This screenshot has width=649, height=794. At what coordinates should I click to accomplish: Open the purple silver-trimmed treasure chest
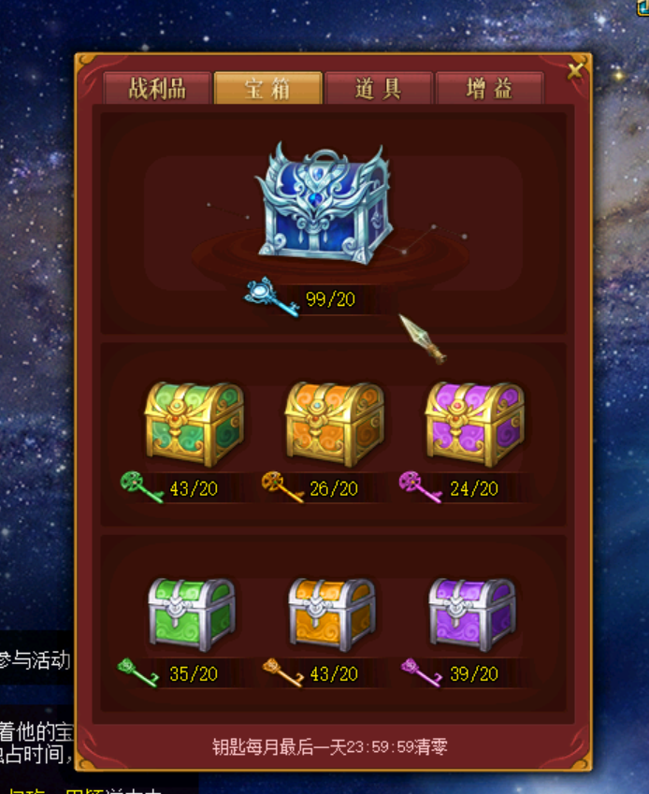472,614
